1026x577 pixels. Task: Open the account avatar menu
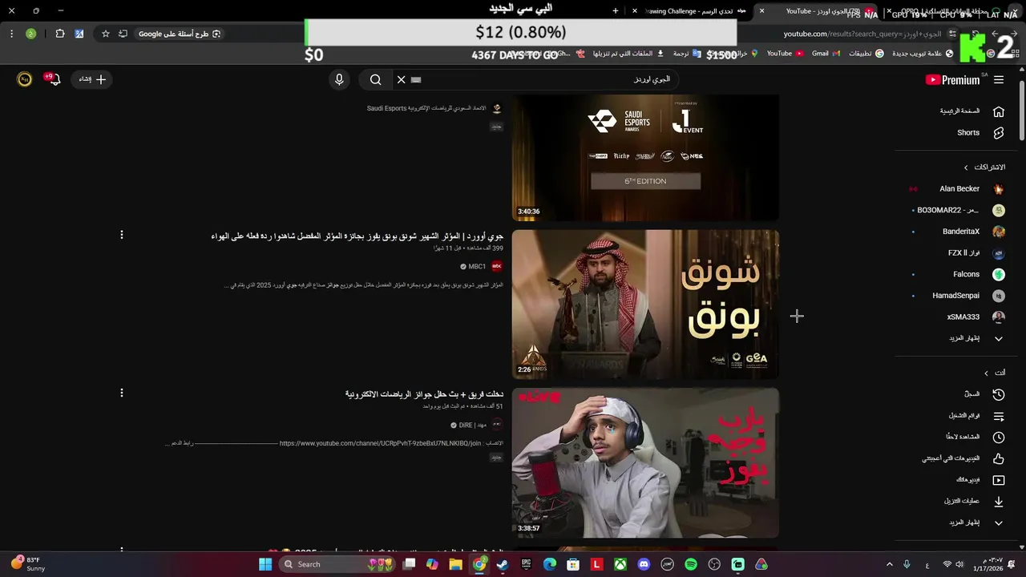[25, 79]
